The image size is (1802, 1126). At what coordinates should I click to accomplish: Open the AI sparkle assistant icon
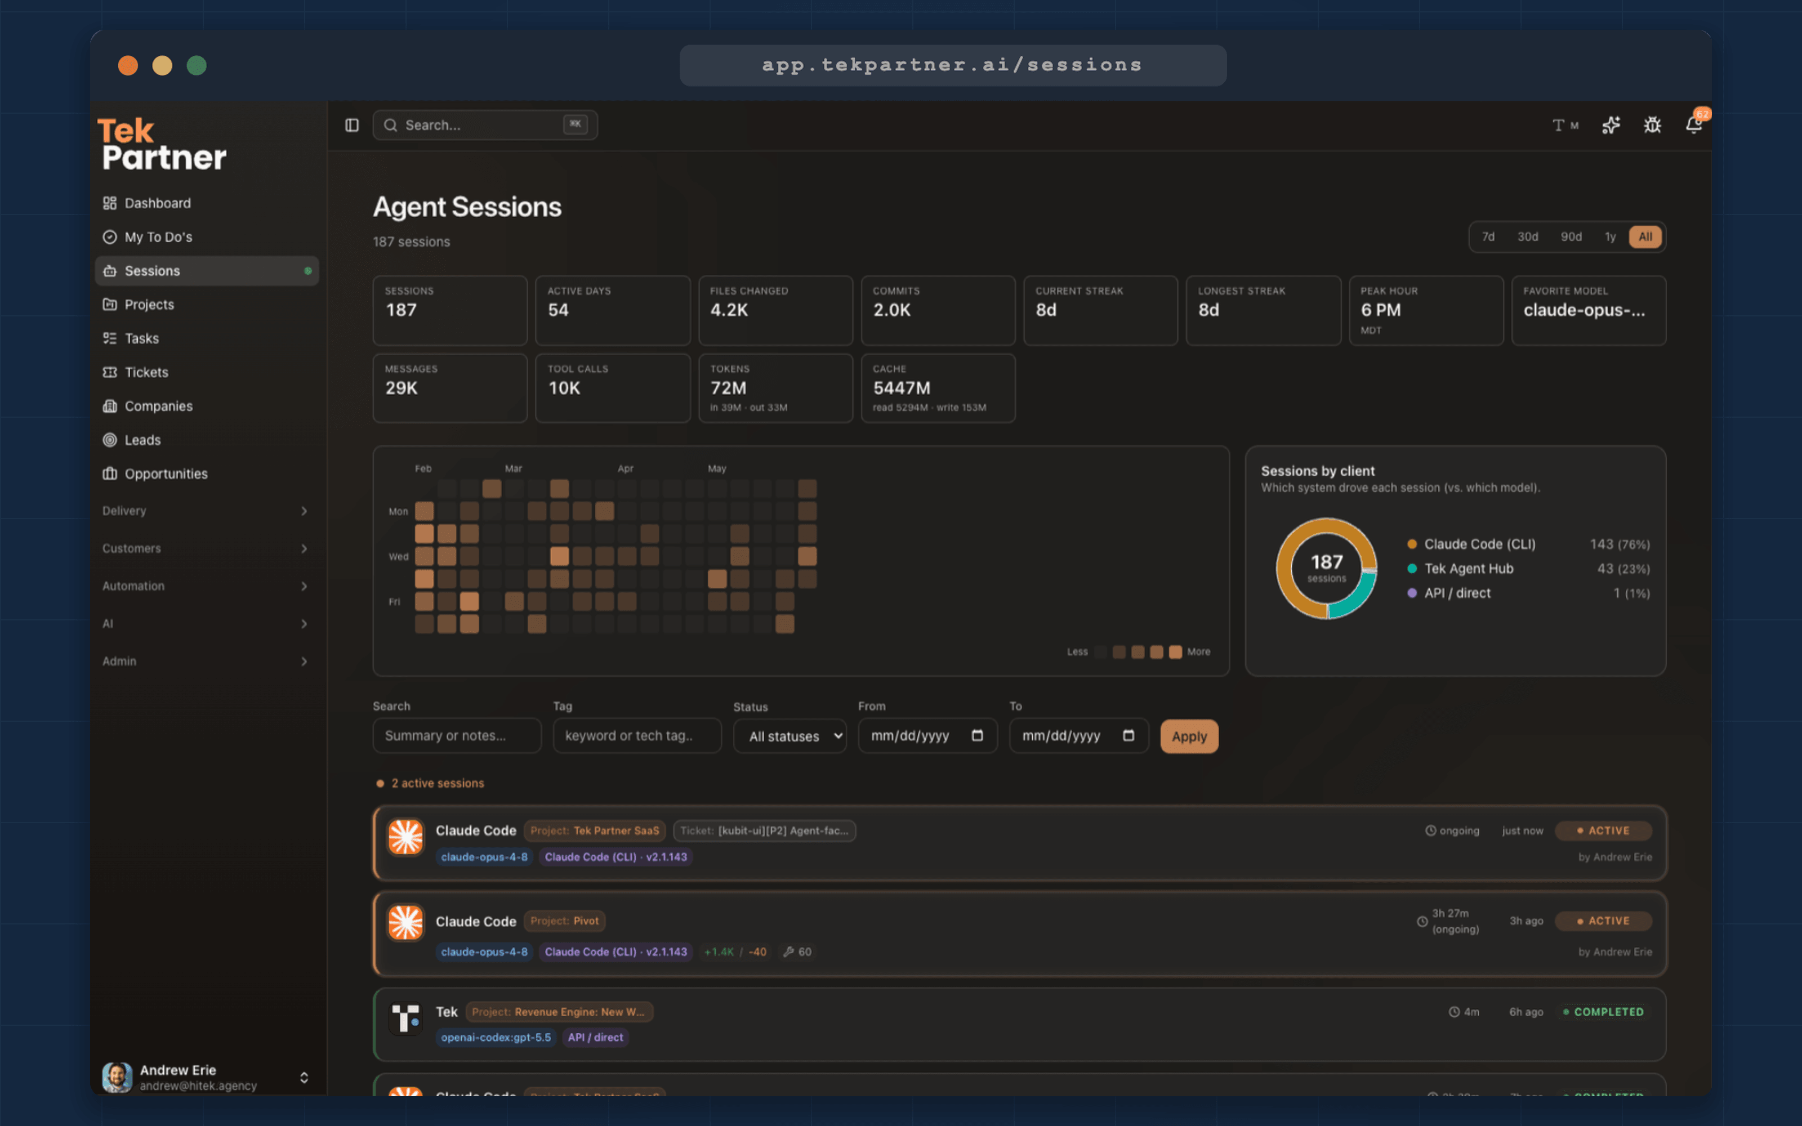(x=1611, y=125)
